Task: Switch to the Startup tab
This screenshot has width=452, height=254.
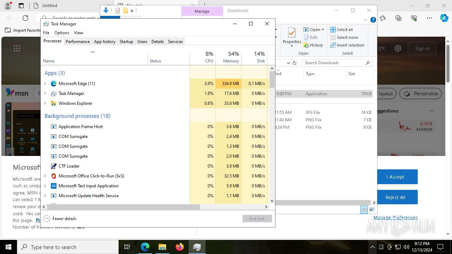Action: [x=126, y=42]
